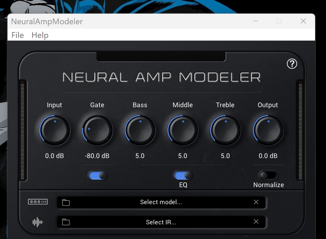The width and height of the screenshot is (326, 239).
Task: Click the Bass value 5.0
Action: click(x=140, y=156)
